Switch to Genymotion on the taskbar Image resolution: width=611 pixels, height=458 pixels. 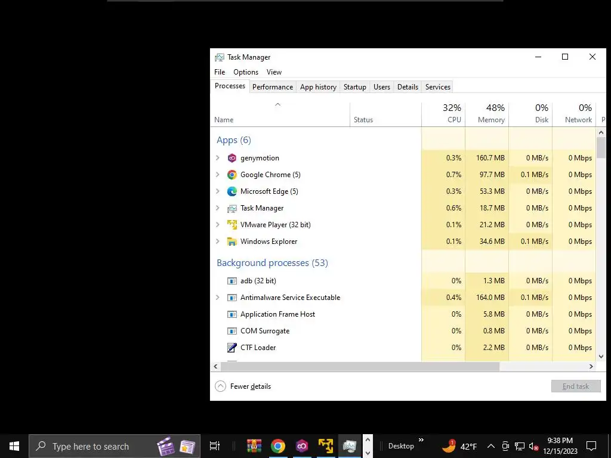(301, 446)
